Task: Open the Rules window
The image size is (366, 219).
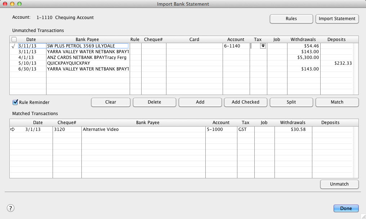Action: click(x=291, y=19)
